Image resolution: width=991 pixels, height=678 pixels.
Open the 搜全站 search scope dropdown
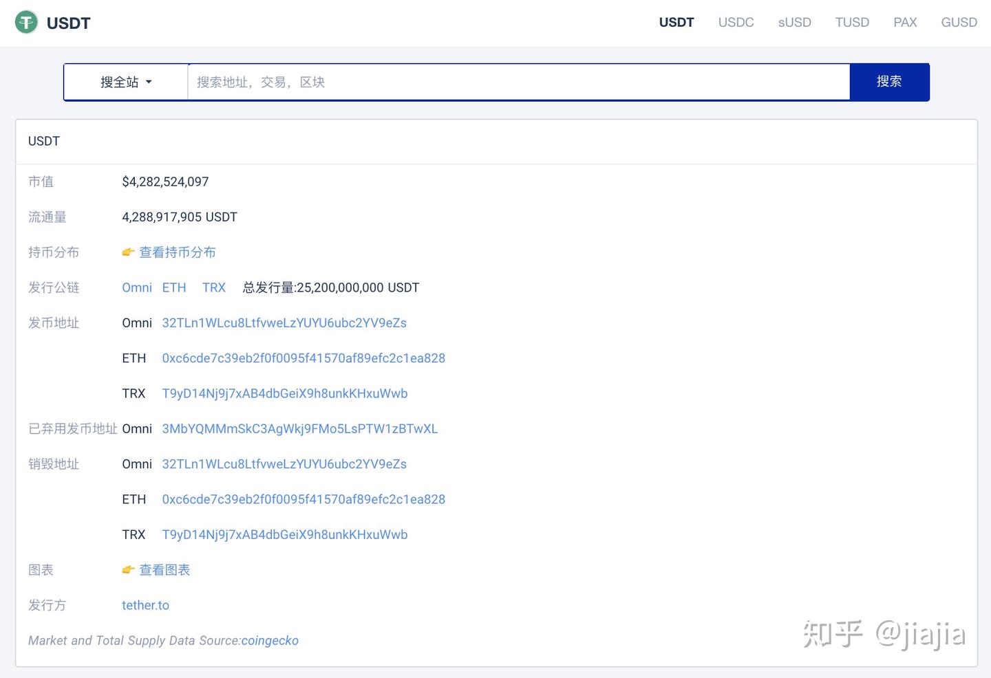126,82
